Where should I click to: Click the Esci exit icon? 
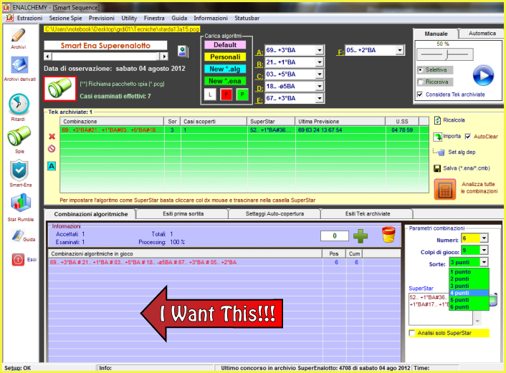point(18,259)
